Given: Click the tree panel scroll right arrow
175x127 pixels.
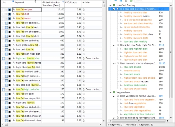Looking at the screenshot, I should 168,121.
